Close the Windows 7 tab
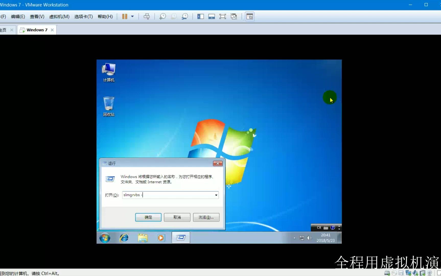 tap(52, 30)
